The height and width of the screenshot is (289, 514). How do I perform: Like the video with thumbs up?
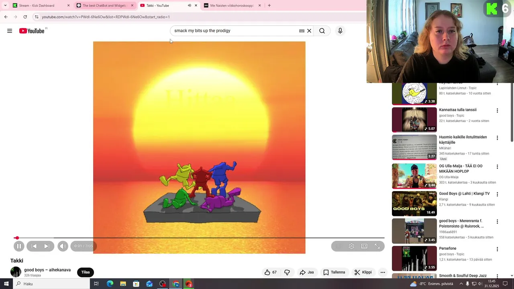coord(271,272)
